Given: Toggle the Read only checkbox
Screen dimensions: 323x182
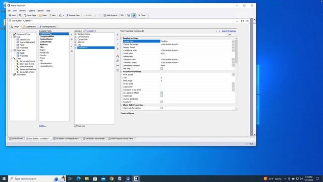Looking at the screenshot, I should click(161, 102).
